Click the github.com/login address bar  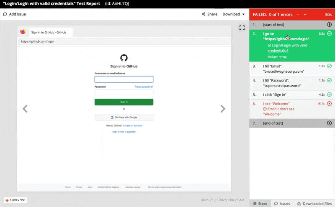coord(124,41)
